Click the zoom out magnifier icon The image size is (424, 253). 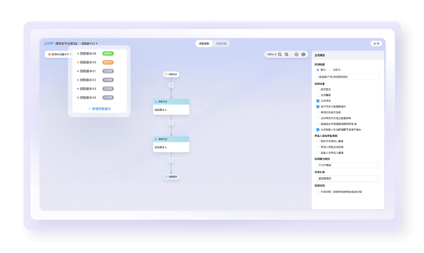pyautogui.click(x=280, y=54)
